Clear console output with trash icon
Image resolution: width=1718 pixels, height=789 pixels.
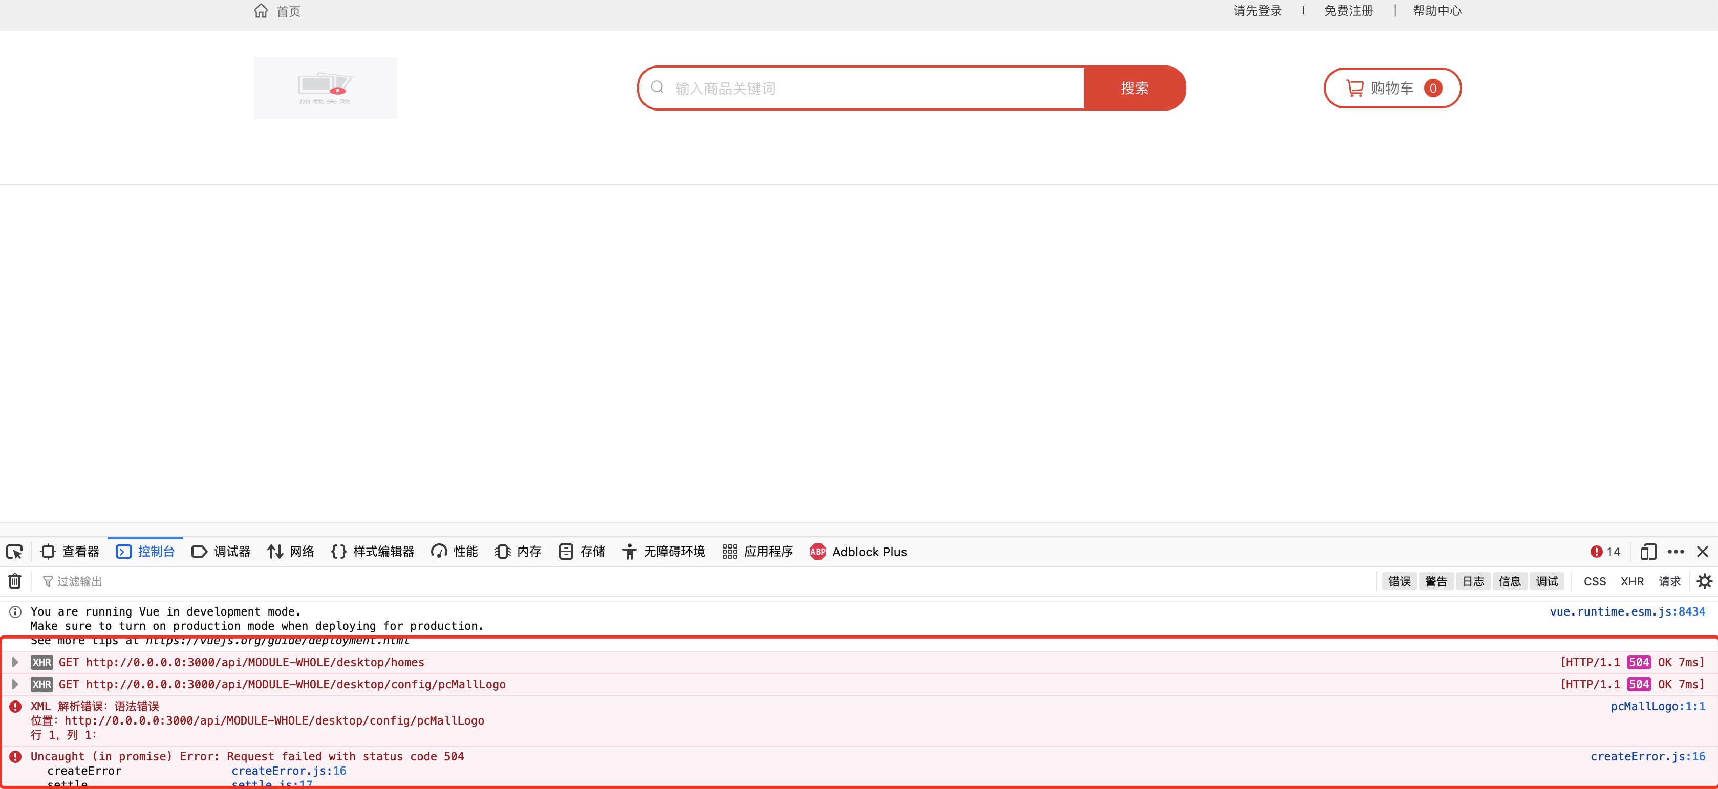(x=15, y=582)
